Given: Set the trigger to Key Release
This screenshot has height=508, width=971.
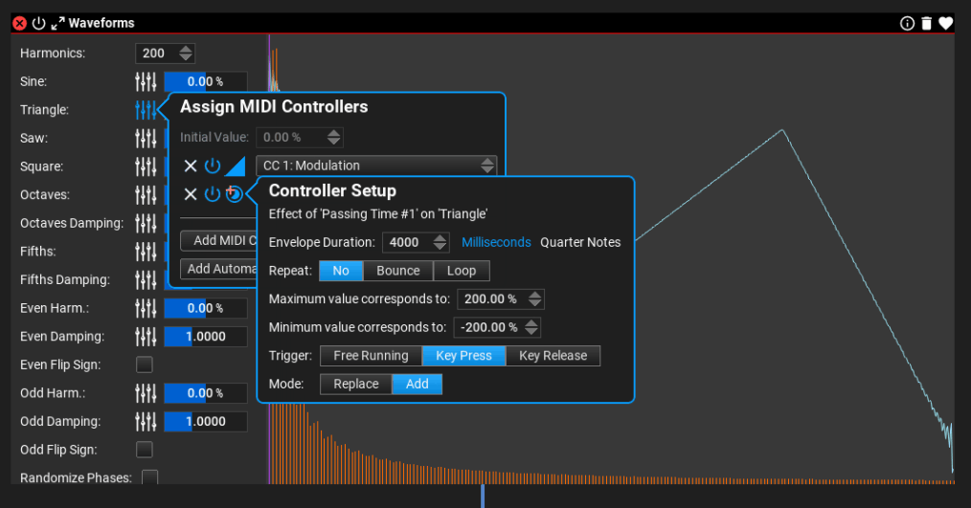Looking at the screenshot, I should (553, 356).
